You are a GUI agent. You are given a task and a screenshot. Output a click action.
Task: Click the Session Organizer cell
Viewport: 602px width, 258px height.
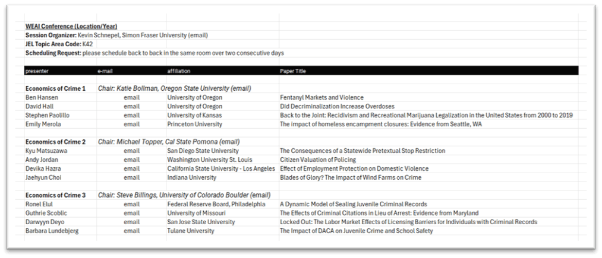coord(116,35)
